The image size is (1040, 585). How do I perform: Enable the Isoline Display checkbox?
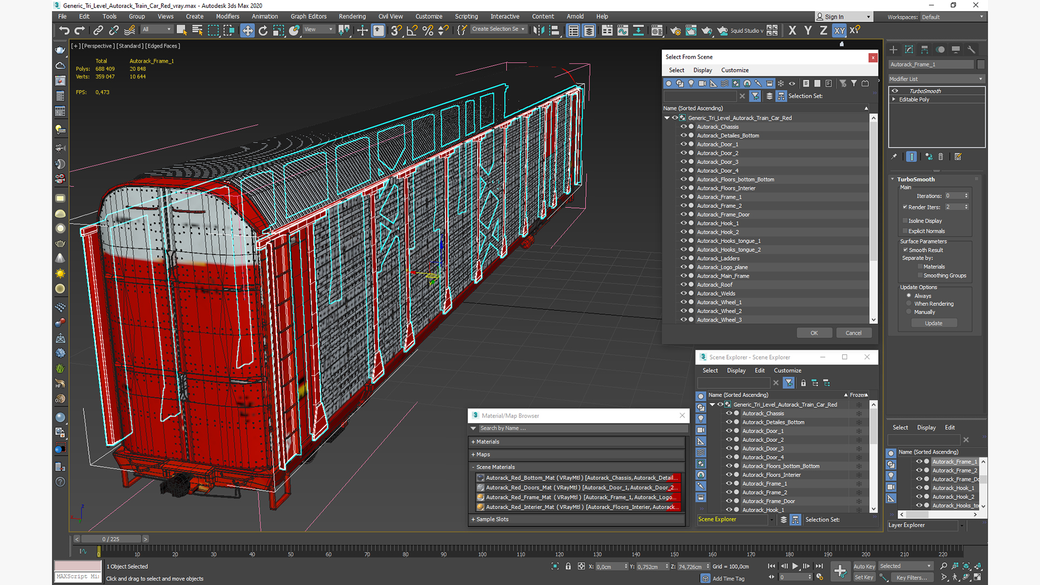point(905,220)
